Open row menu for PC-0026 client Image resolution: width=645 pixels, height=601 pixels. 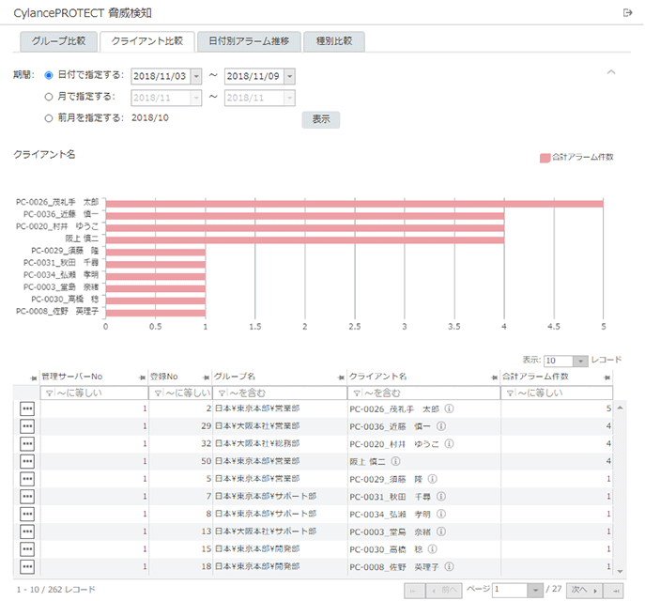click(27, 409)
